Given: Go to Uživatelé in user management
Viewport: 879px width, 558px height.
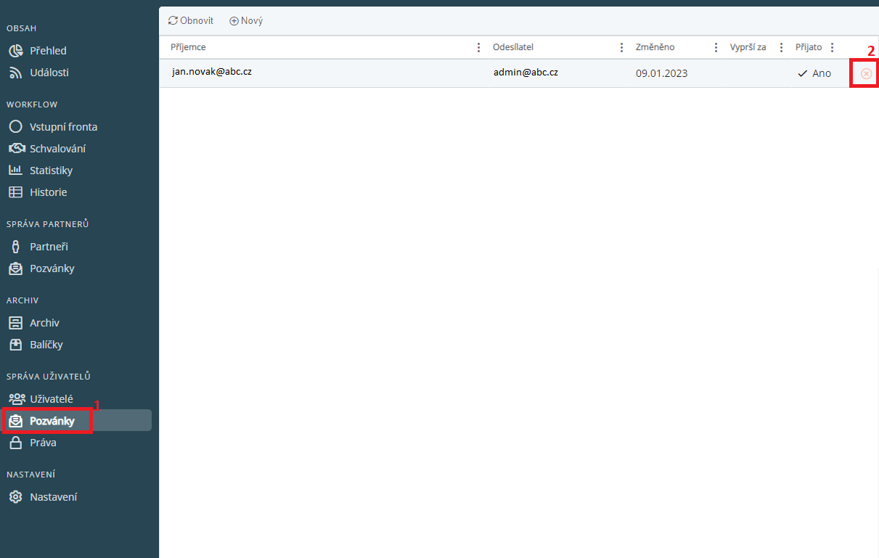Looking at the screenshot, I should point(51,399).
